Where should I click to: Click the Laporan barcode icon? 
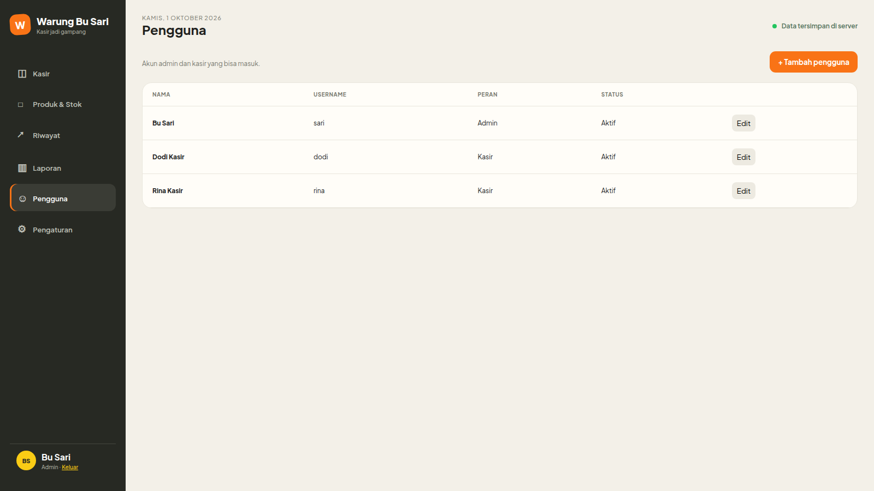[22, 168]
